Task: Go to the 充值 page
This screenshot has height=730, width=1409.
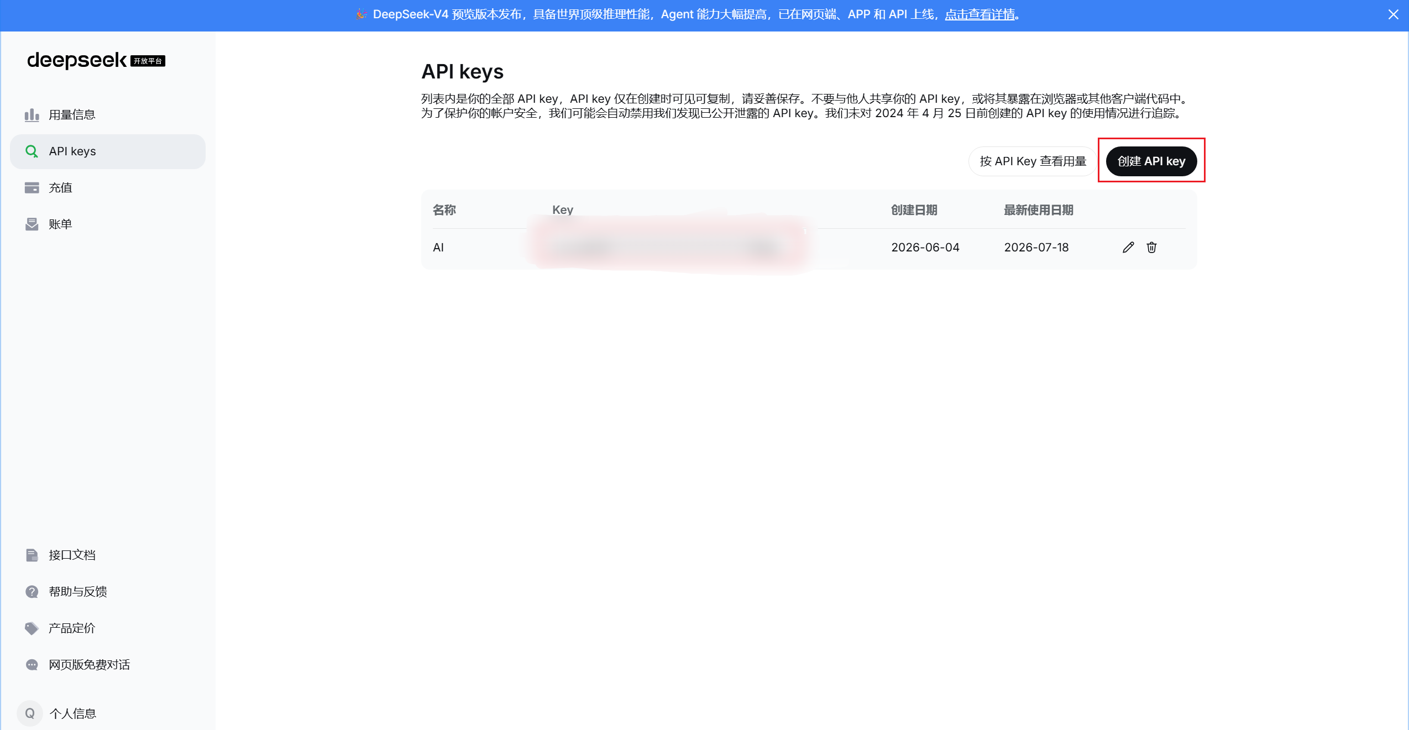Action: point(108,188)
